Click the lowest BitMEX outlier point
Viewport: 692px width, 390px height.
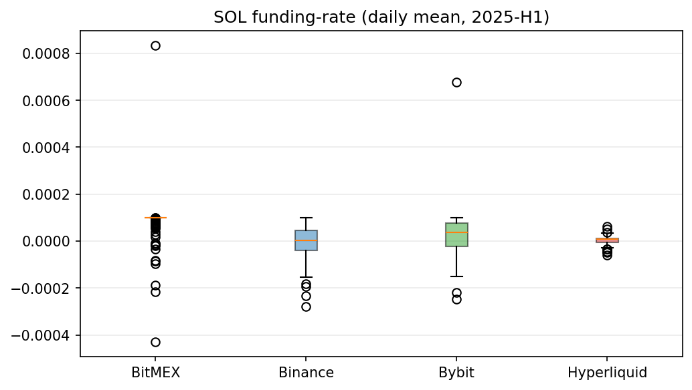click(155, 342)
